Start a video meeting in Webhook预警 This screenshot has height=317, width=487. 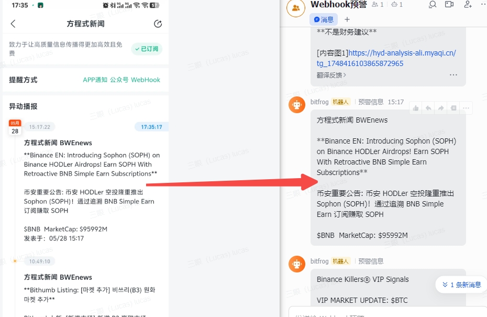click(x=449, y=4)
